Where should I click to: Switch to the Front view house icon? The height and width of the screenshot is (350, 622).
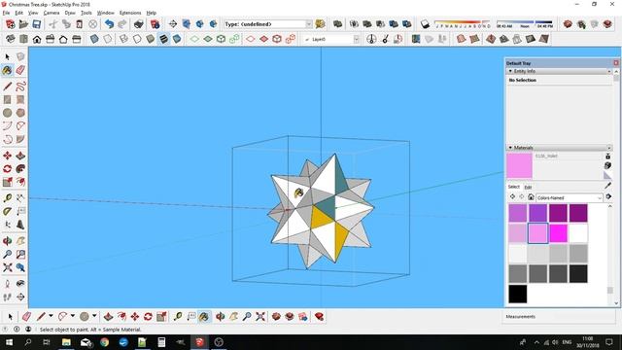click(37, 39)
